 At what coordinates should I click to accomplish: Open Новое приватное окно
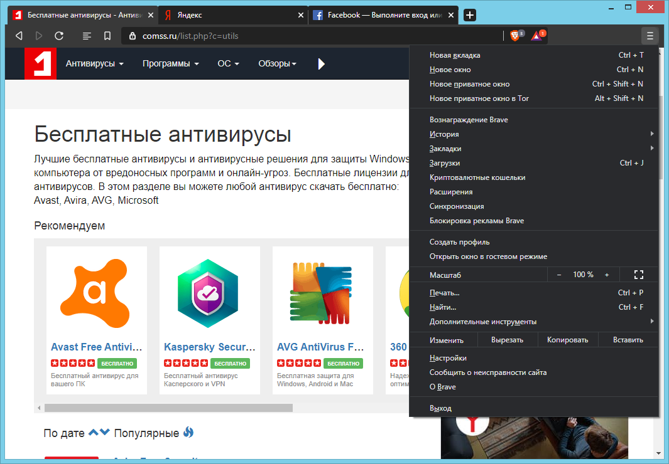(534, 84)
